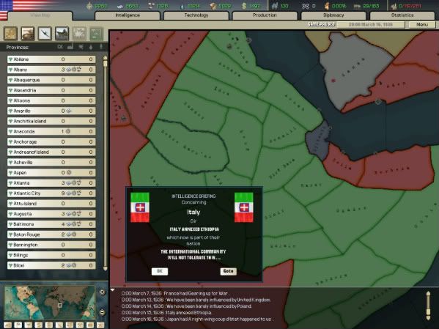439x329 pixels.
Task: Zoom out with minimap minus button
Action: point(102,312)
